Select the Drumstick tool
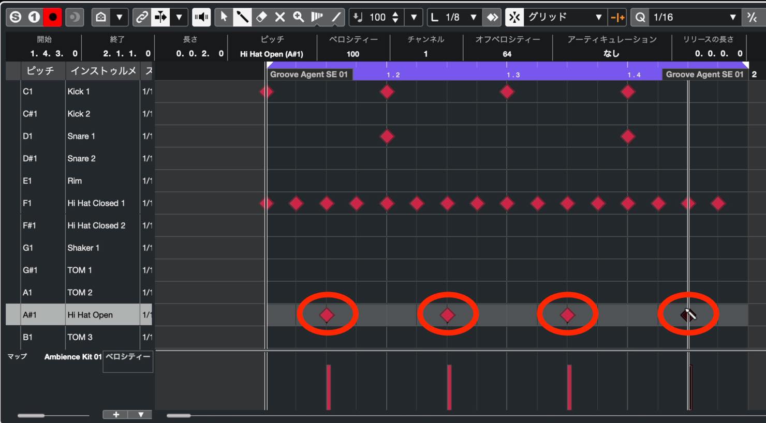Viewport: 766px width, 423px height. click(x=242, y=17)
